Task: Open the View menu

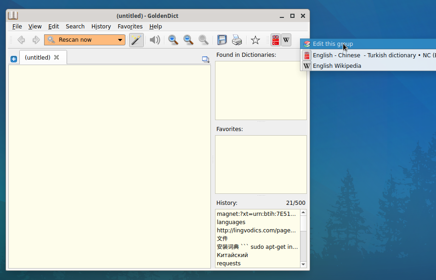Action: 35,26
